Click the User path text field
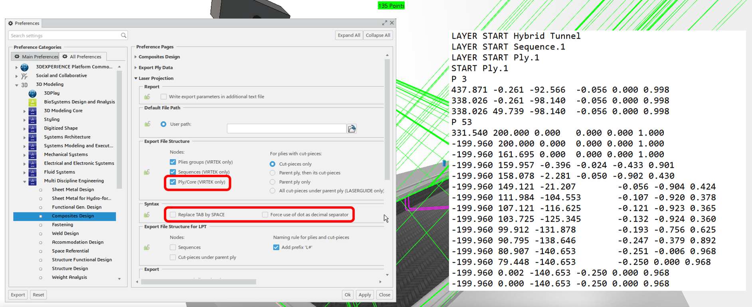The image size is (752, 307). coord(286,129)
